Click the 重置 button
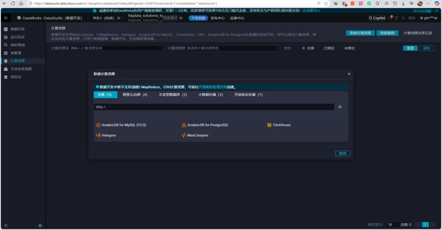This screenshot has height=230, width=442. [x=410, y=48]
